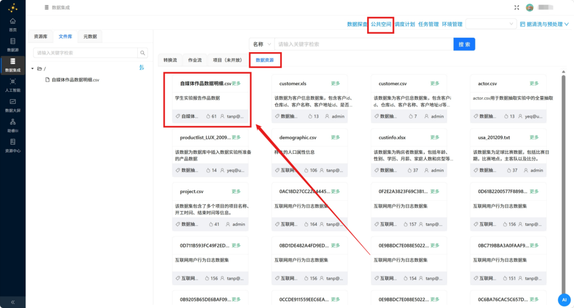Click the flame icon on demographic.csv card
Viewport: 574px width, 308px height.
tap(307, 170)
